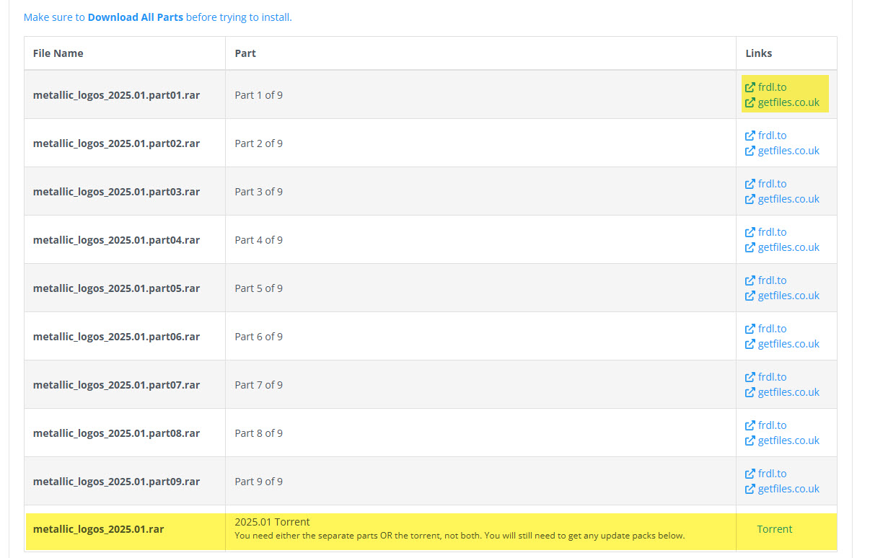
Task: Click external link icon beside part07 frdl.to
Action: tap(750, 377)
